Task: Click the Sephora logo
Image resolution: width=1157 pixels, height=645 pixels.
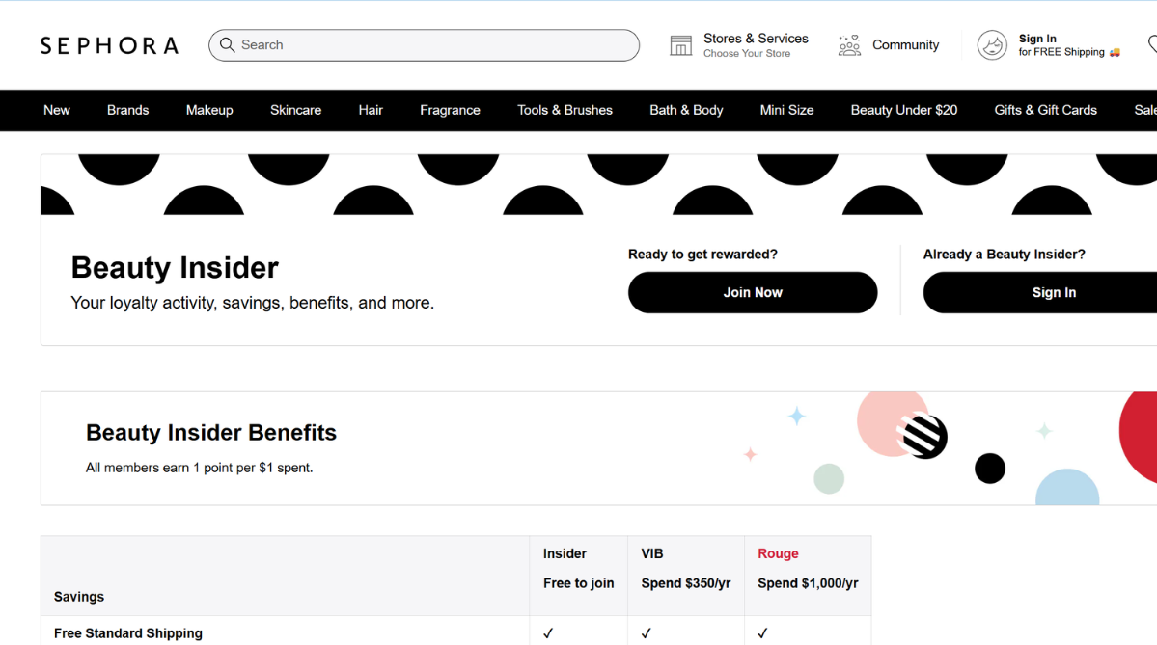Action: click(109, 45)
